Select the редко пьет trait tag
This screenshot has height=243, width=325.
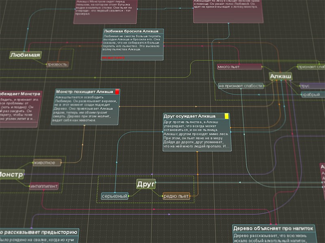coord(176,196)
